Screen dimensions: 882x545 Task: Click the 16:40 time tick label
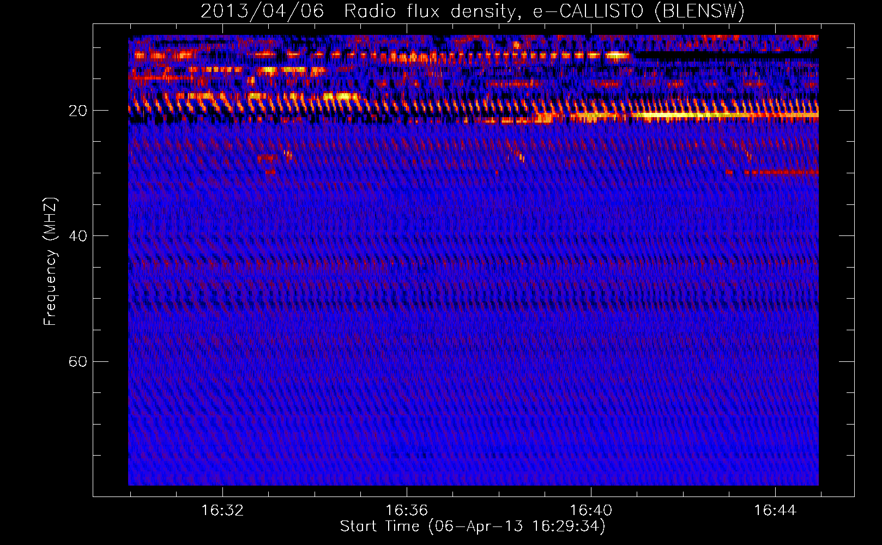(591, 511)
